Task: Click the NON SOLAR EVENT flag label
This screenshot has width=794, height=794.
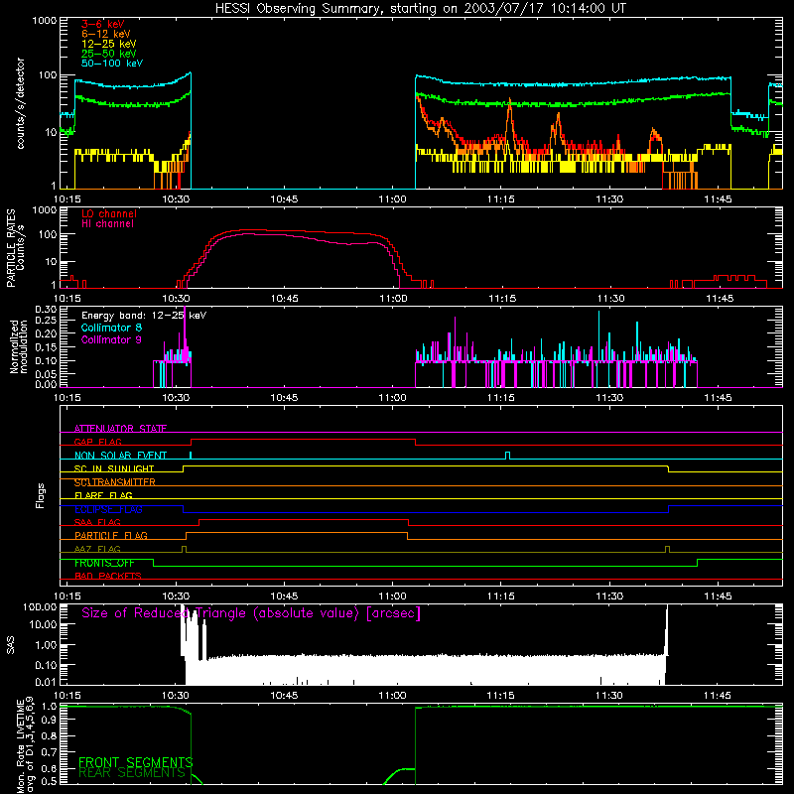Action: 120,456
